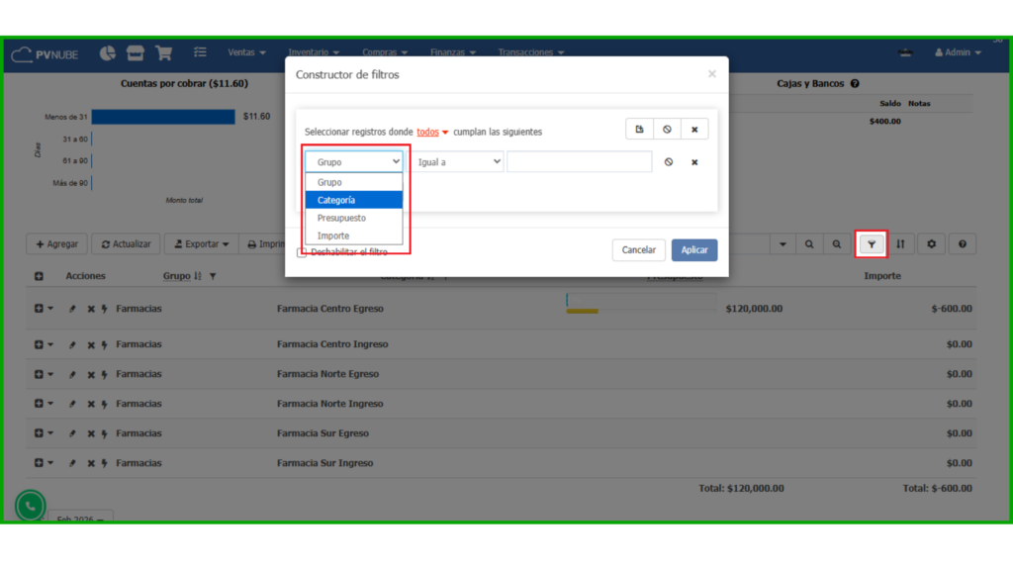Image resolution: width=1013 pixels, height=570 pixels.
Task: Remove the filter condition row with its X icon
Action: (x=694, y=162)
